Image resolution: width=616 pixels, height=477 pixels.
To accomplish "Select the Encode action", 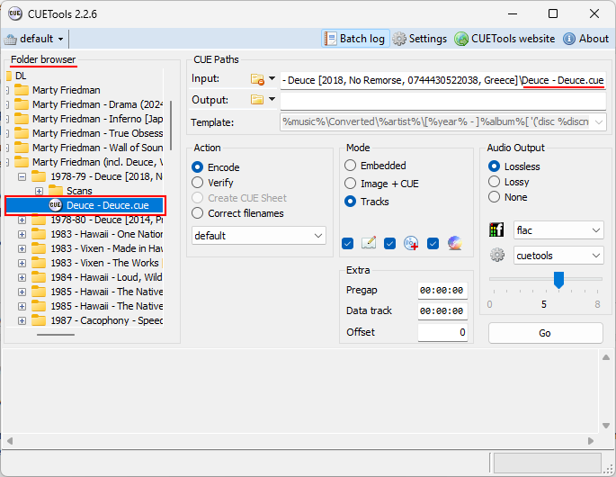I will tap(216, 167).
